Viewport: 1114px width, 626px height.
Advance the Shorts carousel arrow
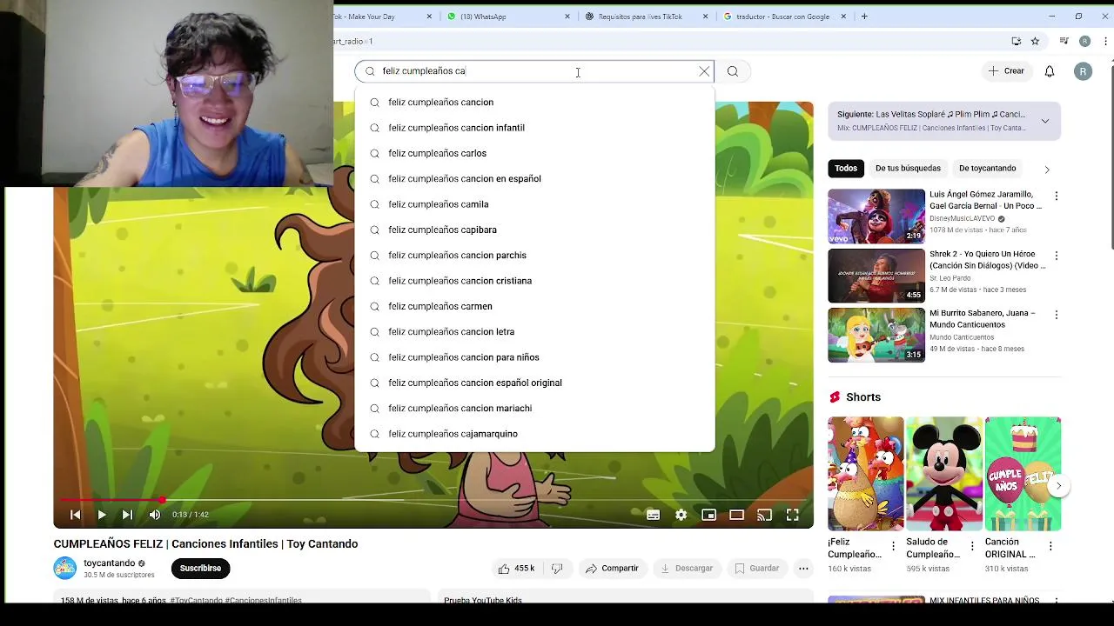tap(1058, 486)
